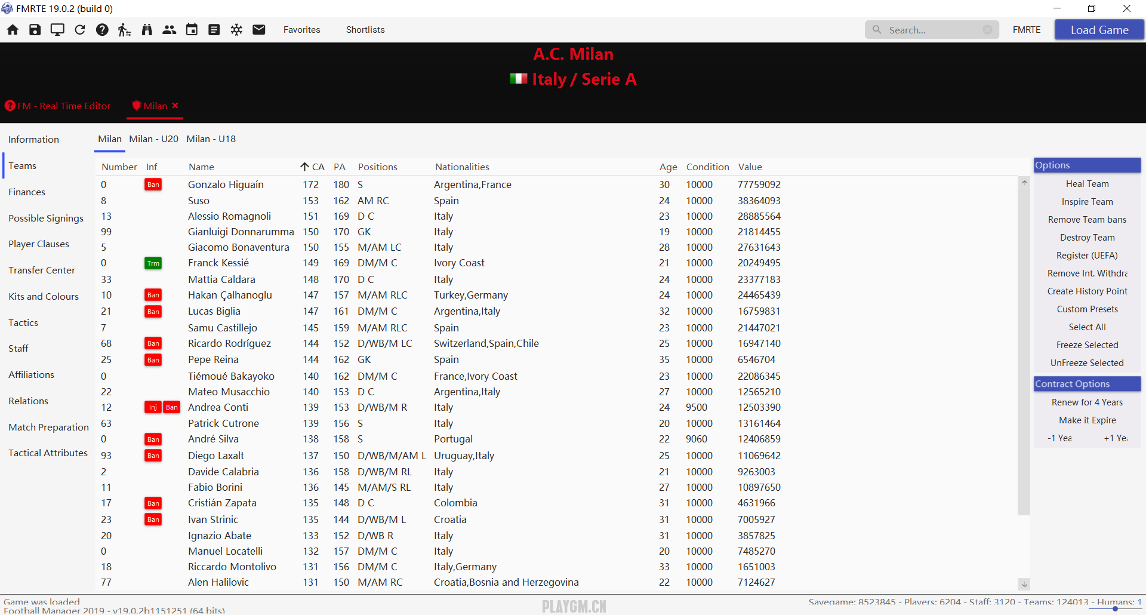Click the monitor display icon

pyautogui.click(x=57, y=30)
